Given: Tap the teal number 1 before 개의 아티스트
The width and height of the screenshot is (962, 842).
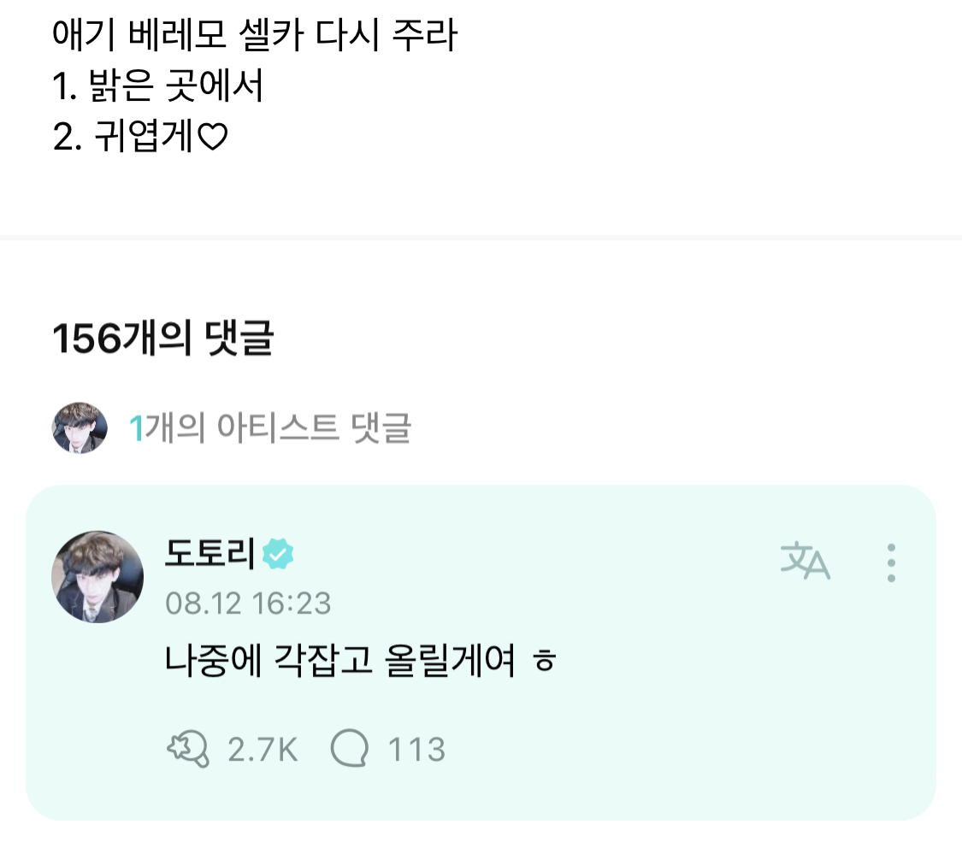Looking at the screenshot, I should (x=135, y=428).
